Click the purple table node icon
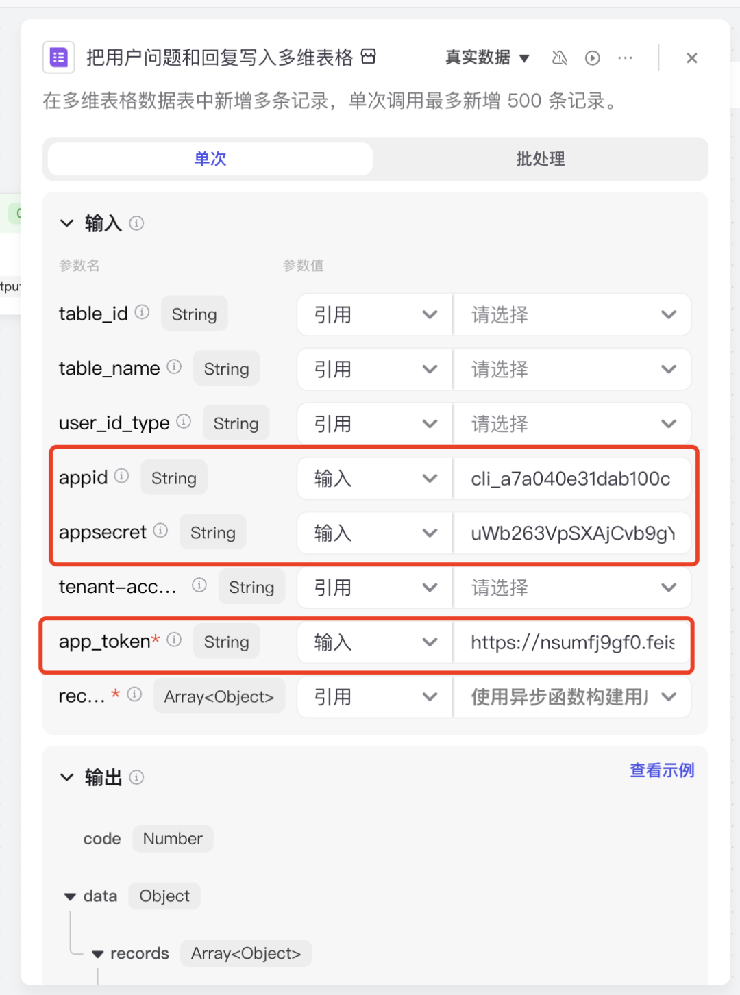 click(x=59, y=58)
